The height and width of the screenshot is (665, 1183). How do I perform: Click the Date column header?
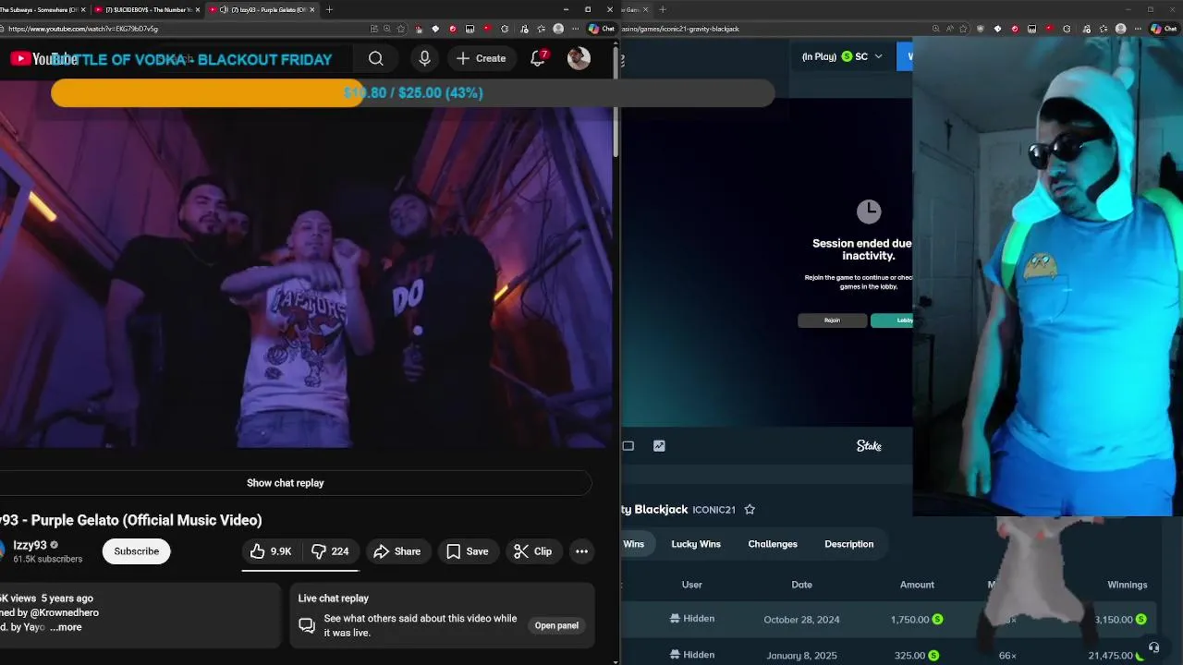point(801,585)
